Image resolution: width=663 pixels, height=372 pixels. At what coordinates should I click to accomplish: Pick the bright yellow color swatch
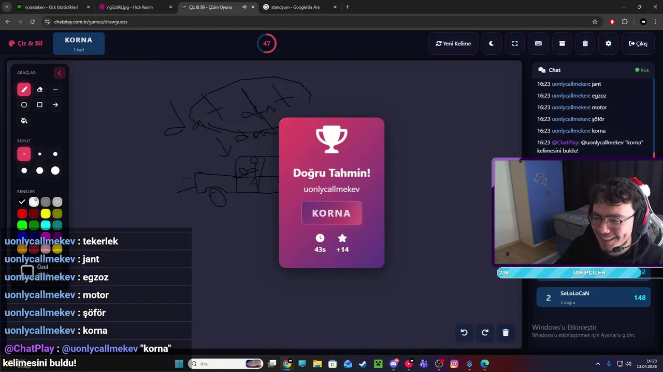coord(46,213)
